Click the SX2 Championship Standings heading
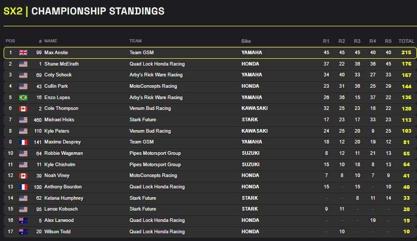This screenshot has height=241, width=417. [x=84, y=11]
